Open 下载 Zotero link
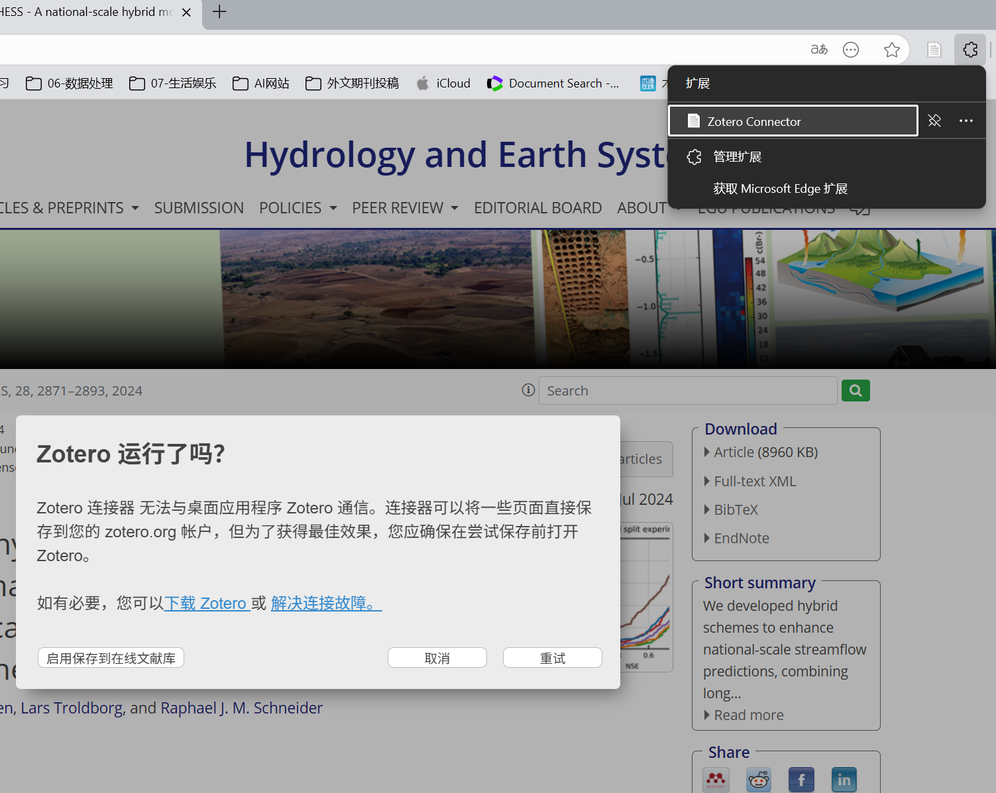 pos(207,604)
